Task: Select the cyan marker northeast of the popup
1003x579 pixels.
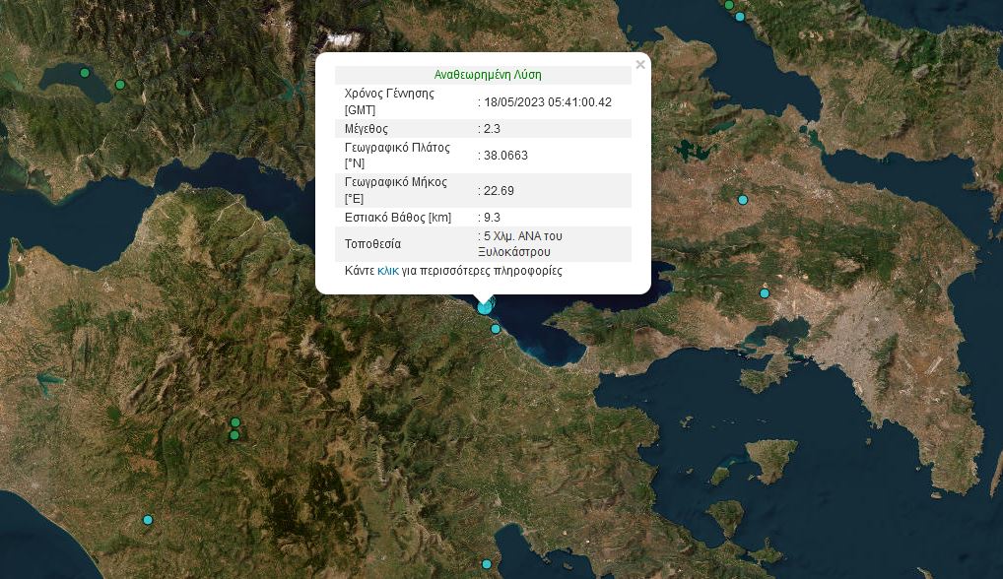Action: [x=743, y=200]
